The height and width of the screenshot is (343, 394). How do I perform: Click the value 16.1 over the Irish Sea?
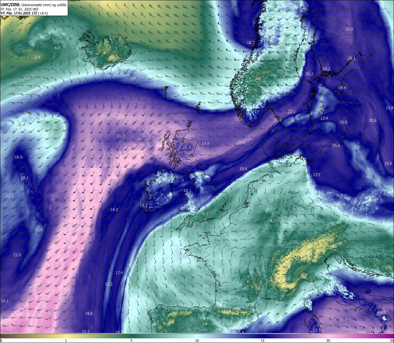click(187, 191)
